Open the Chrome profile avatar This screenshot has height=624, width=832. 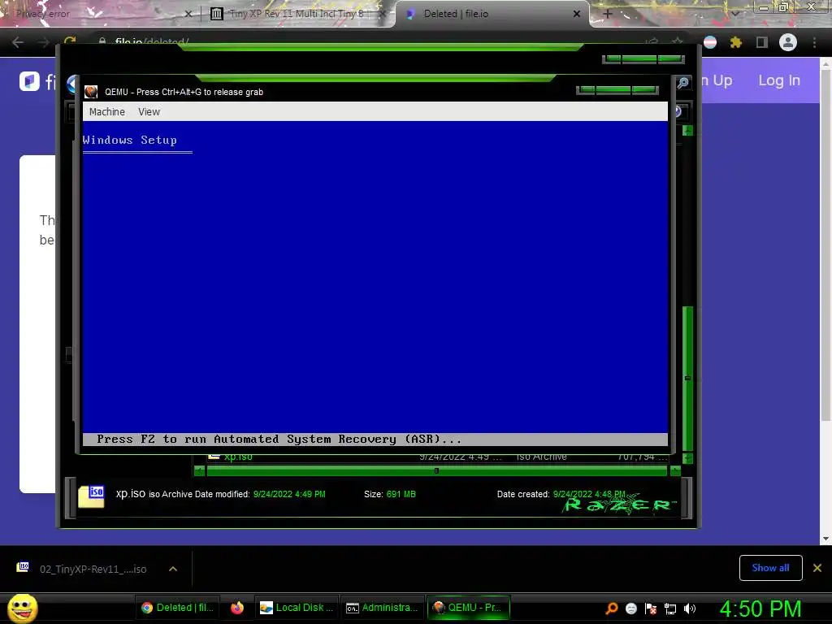tap(788, 42)
